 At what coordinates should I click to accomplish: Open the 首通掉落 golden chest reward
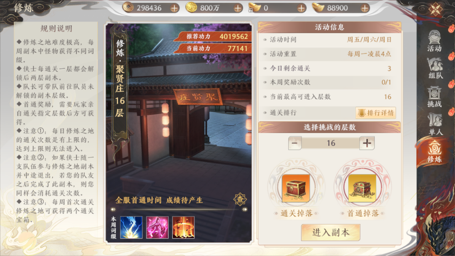362,188
